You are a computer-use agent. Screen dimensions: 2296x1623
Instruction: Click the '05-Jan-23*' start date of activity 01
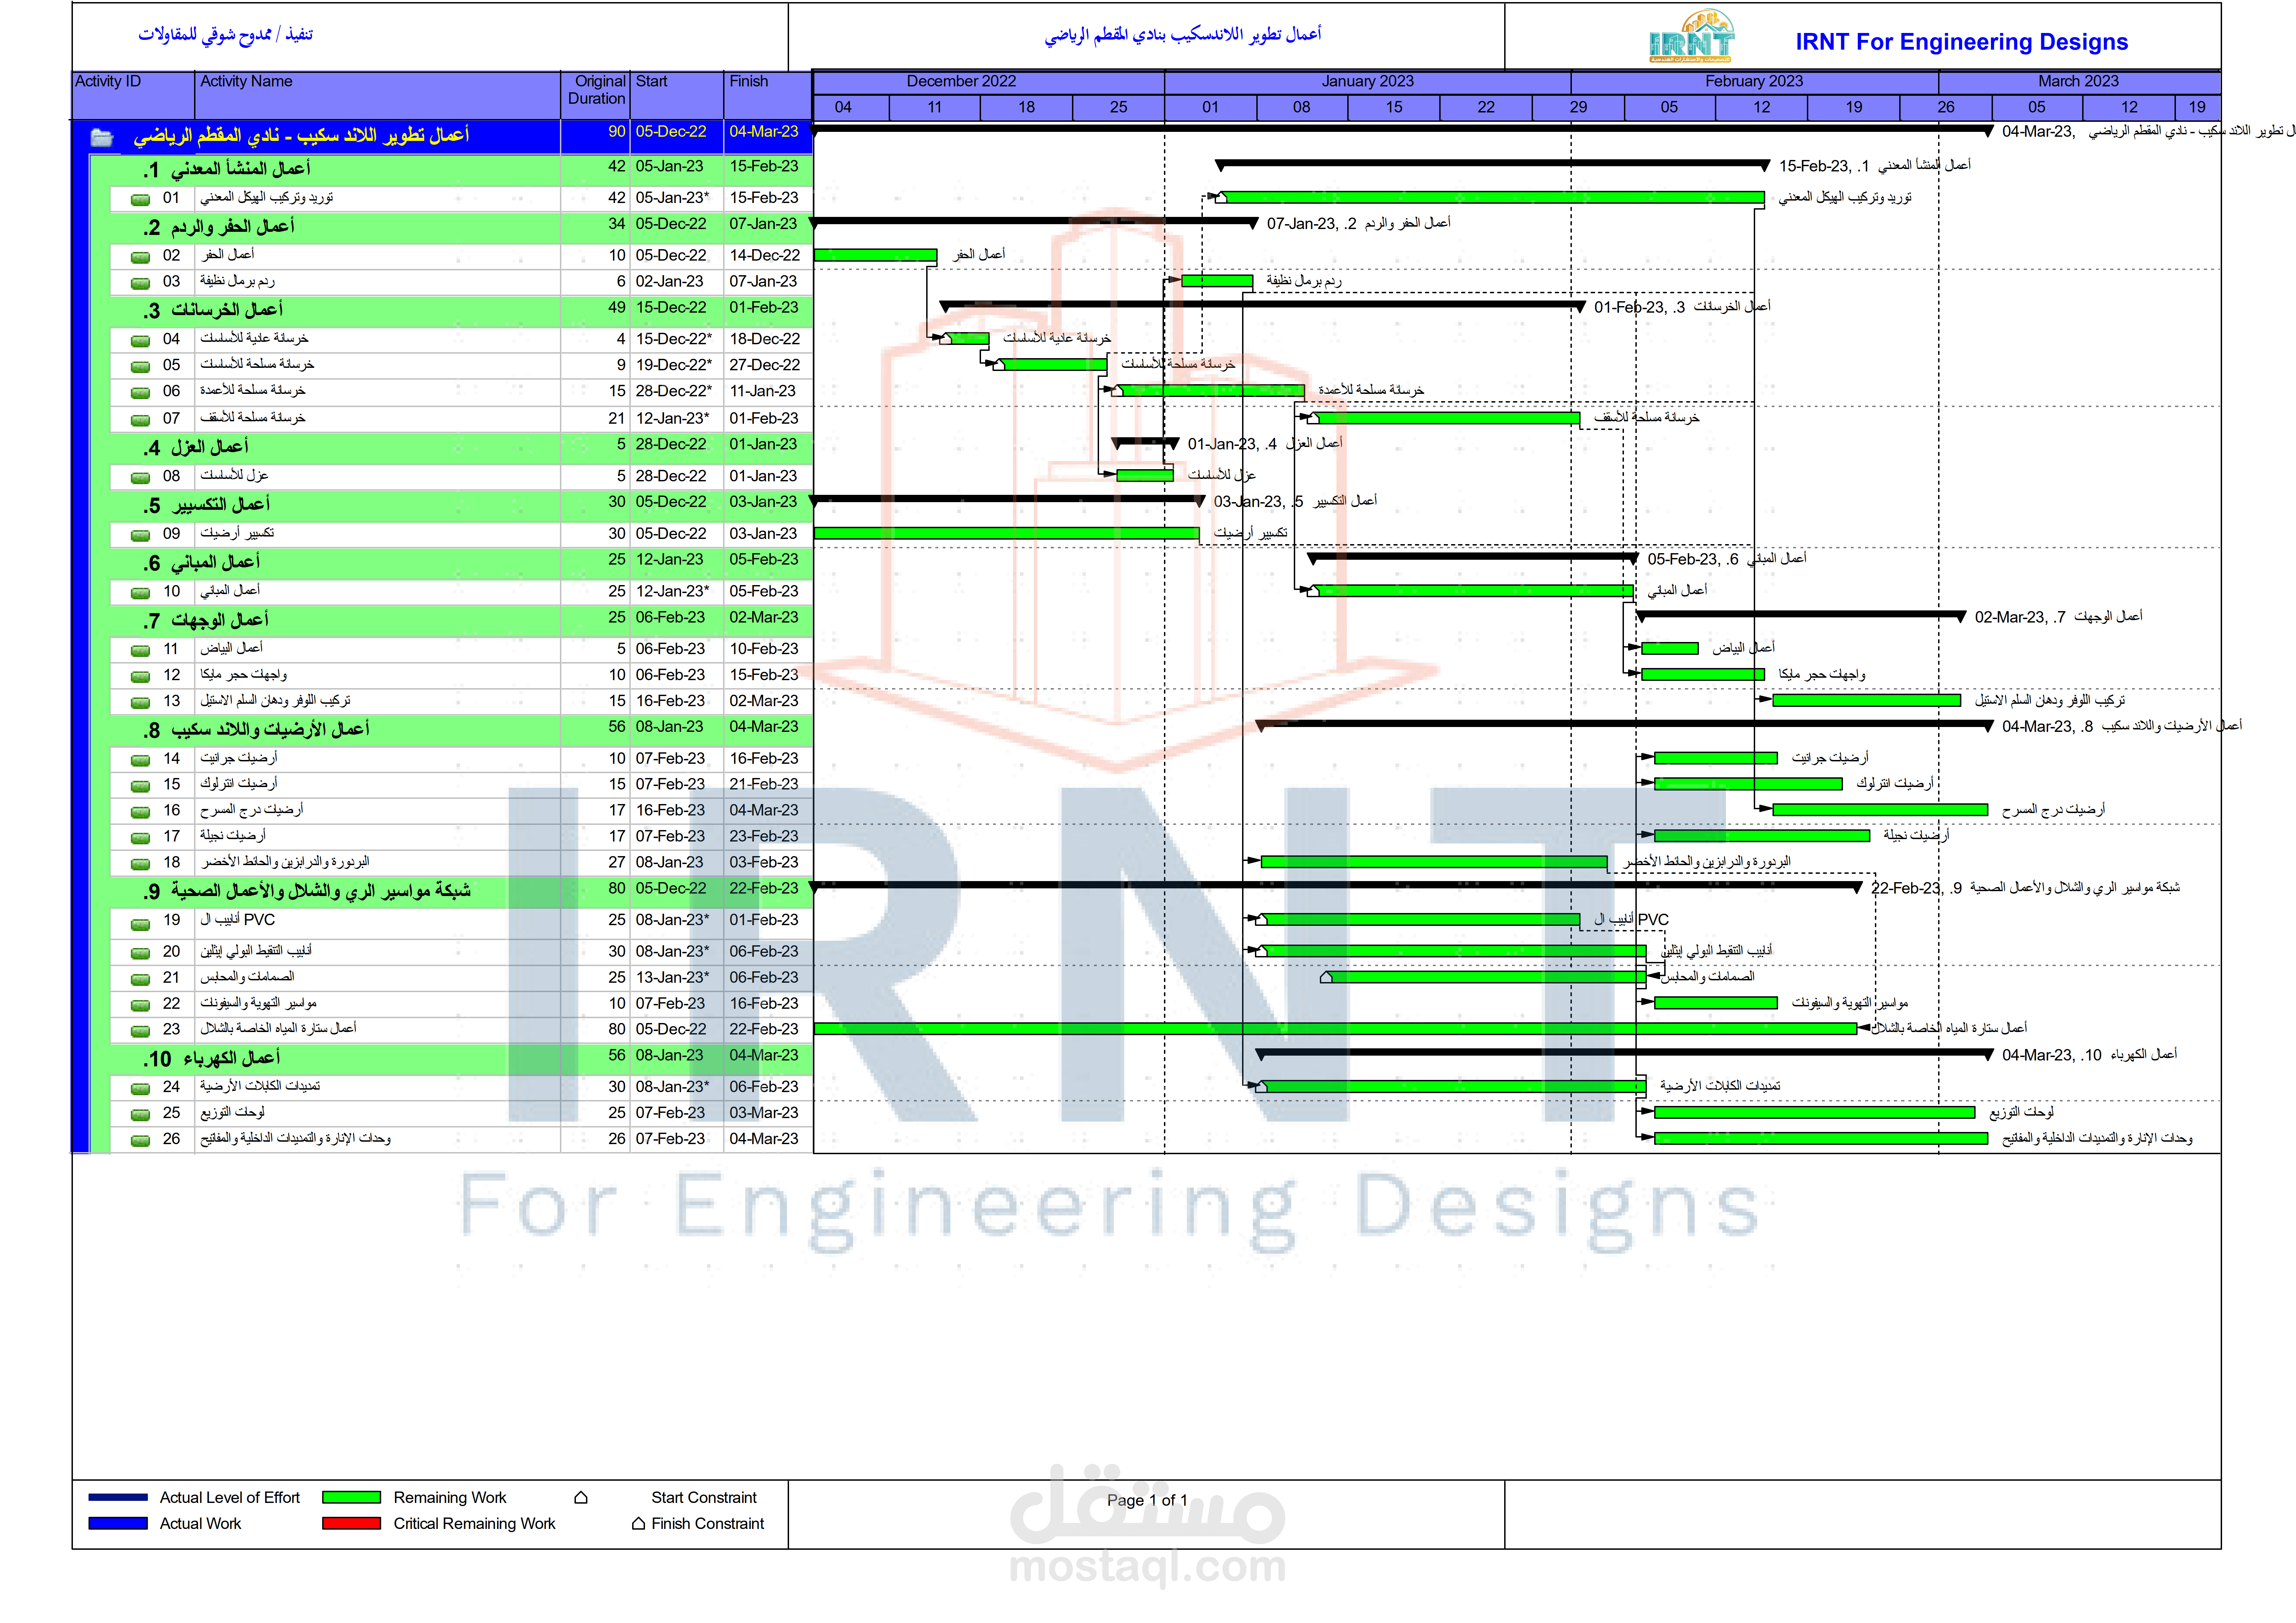coord(672,198)
